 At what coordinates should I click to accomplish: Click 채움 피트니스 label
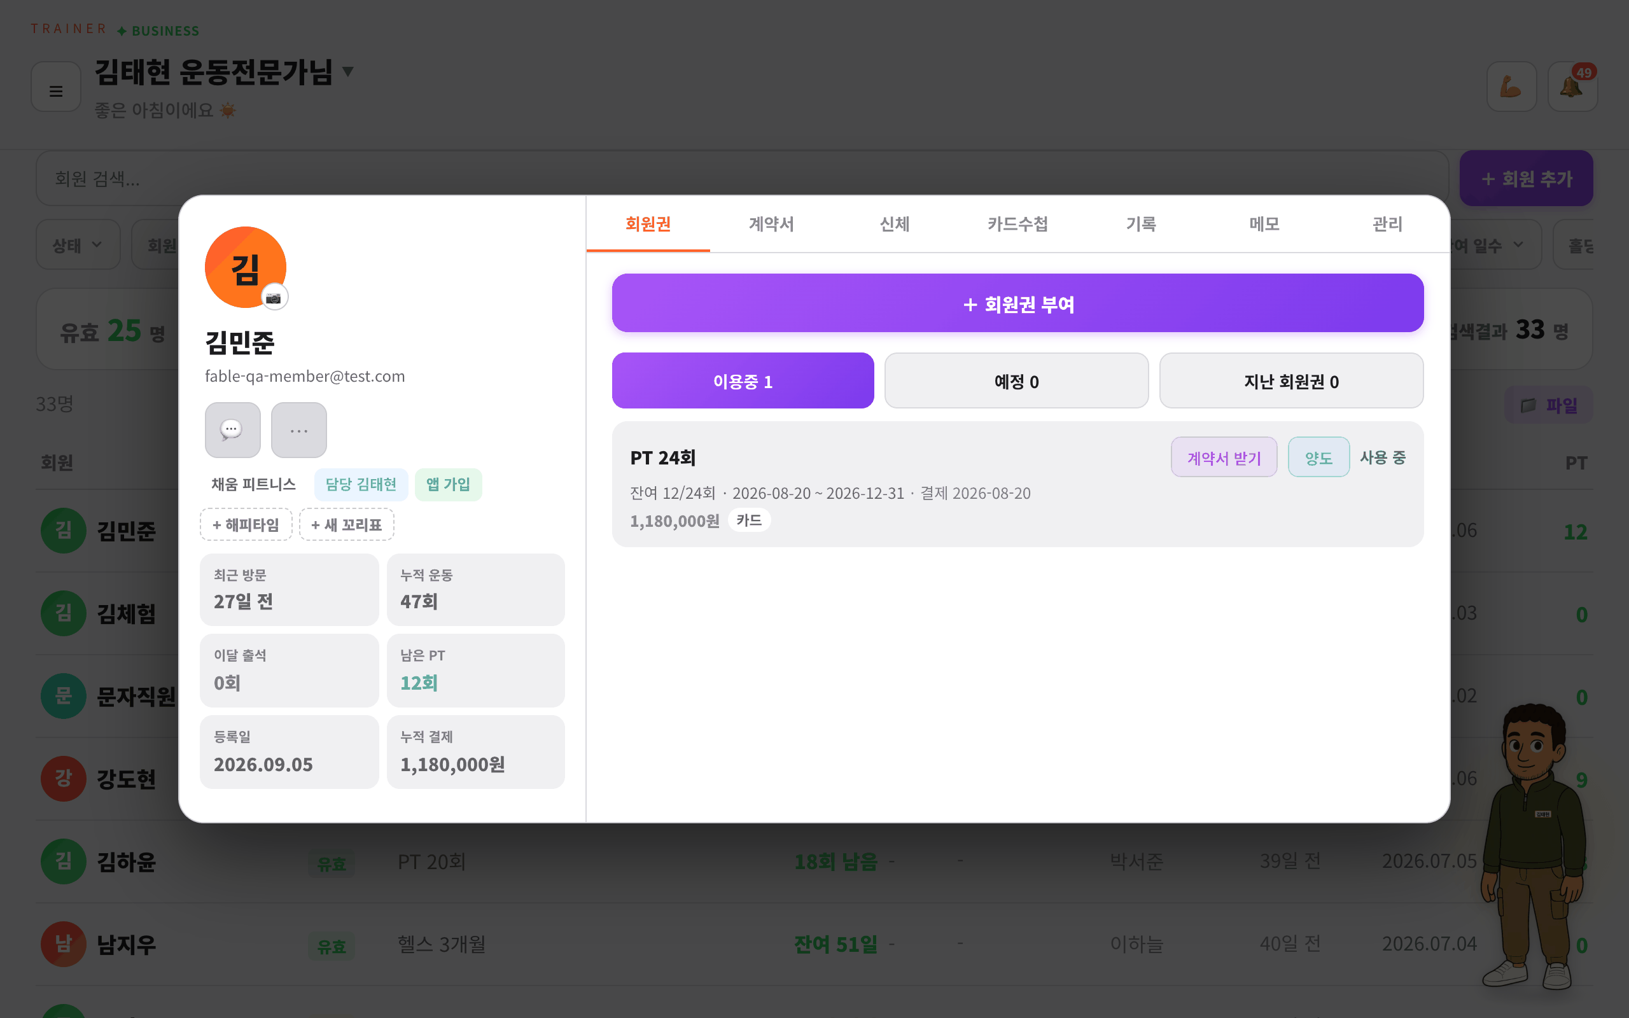tap(254, 485)
